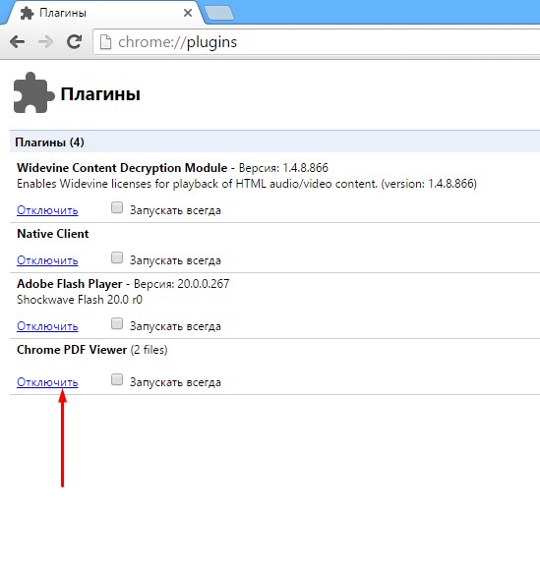Check Запускать всегда for Widevine module

[x=117, y=208]
